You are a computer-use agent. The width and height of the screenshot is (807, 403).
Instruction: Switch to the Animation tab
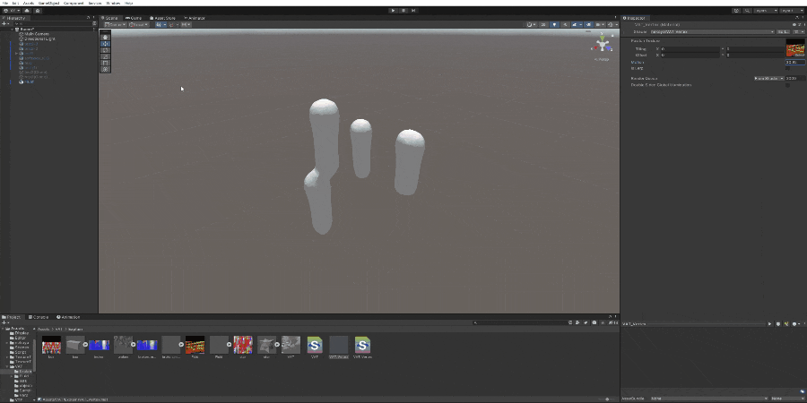pos(68,317)
